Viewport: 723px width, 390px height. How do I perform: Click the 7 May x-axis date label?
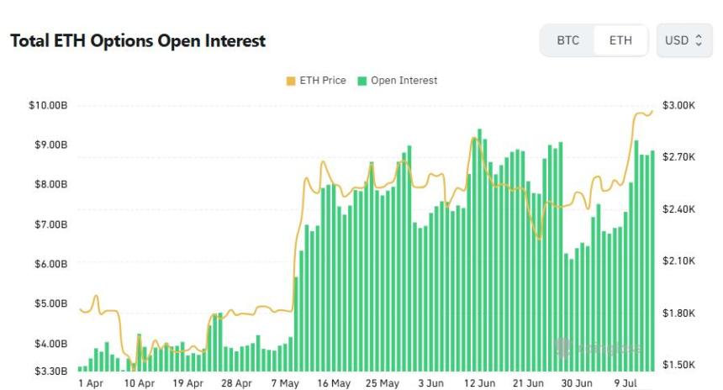(x=285, y=383)
